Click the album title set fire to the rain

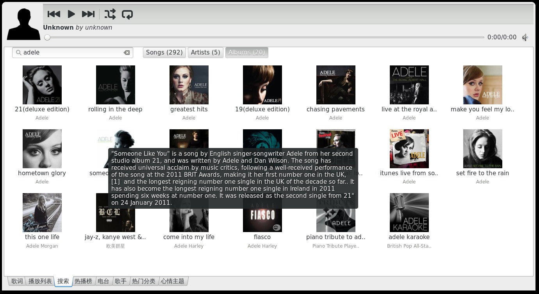483,173
